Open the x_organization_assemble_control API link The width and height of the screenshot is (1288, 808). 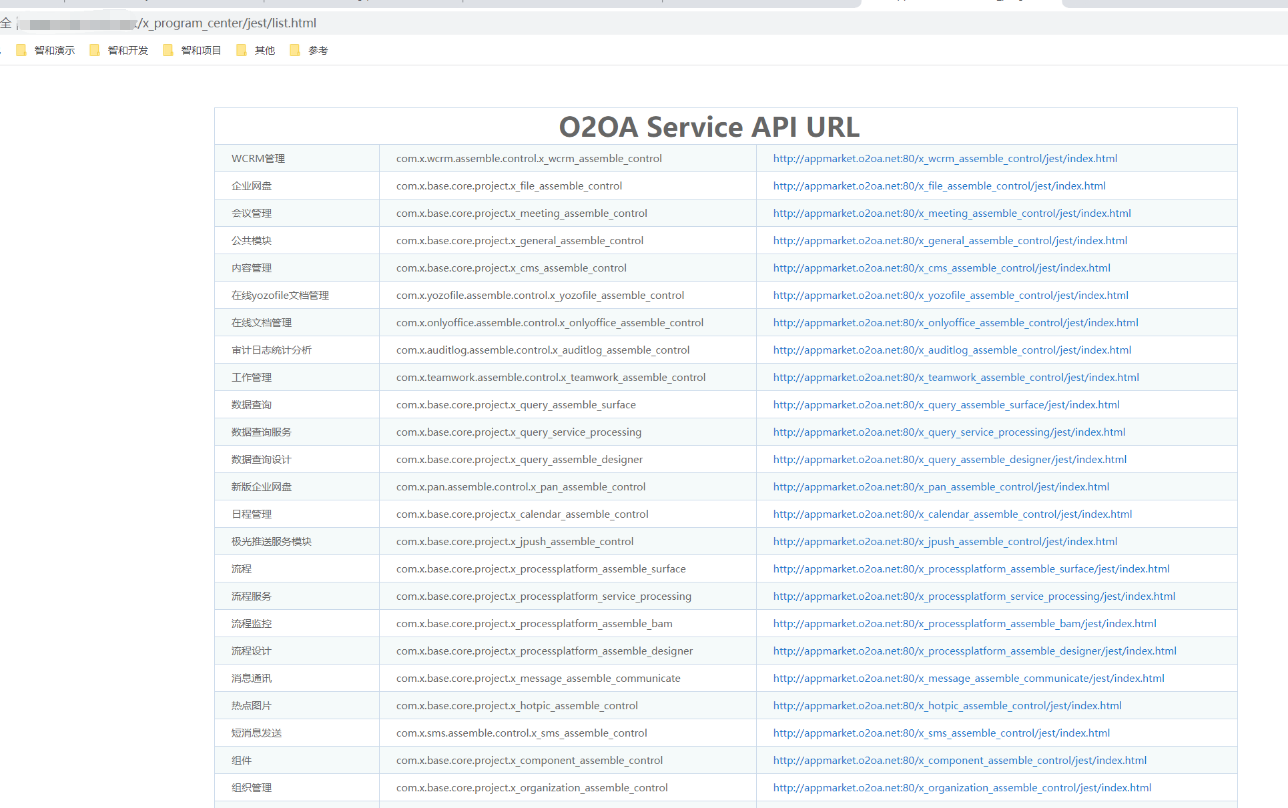pos(962,788)
